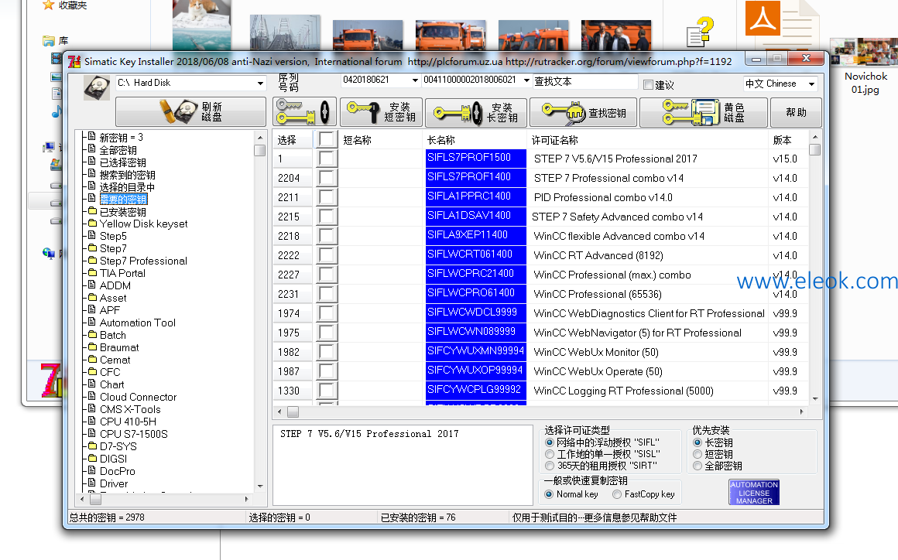
Task: Select the all keys priority radio button
Action: point(697,466)
